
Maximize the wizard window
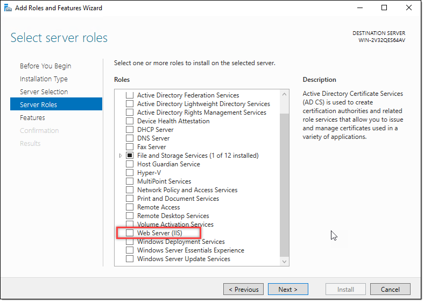[384, 8]
